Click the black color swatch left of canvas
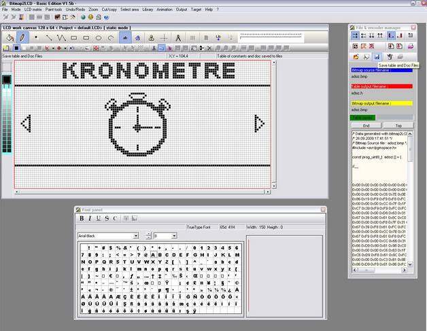 coord(7,80)
